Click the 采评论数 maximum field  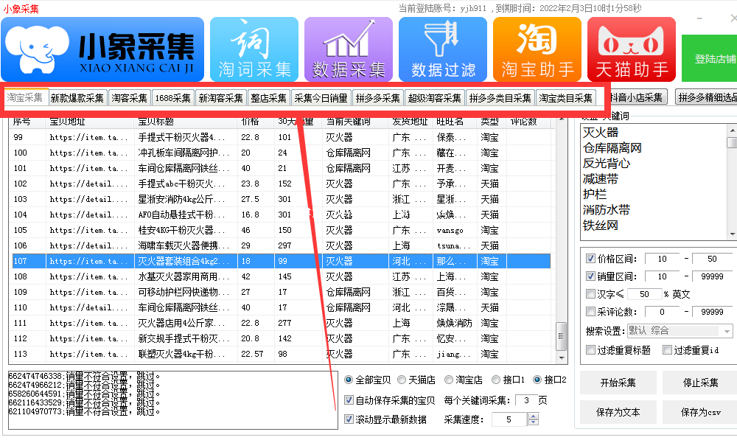[713, 312]
